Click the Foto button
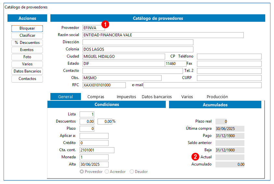 point(27,57)
